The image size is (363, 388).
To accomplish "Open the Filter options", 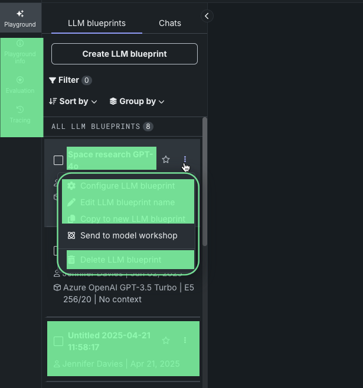I will click(x=70, y=80).
